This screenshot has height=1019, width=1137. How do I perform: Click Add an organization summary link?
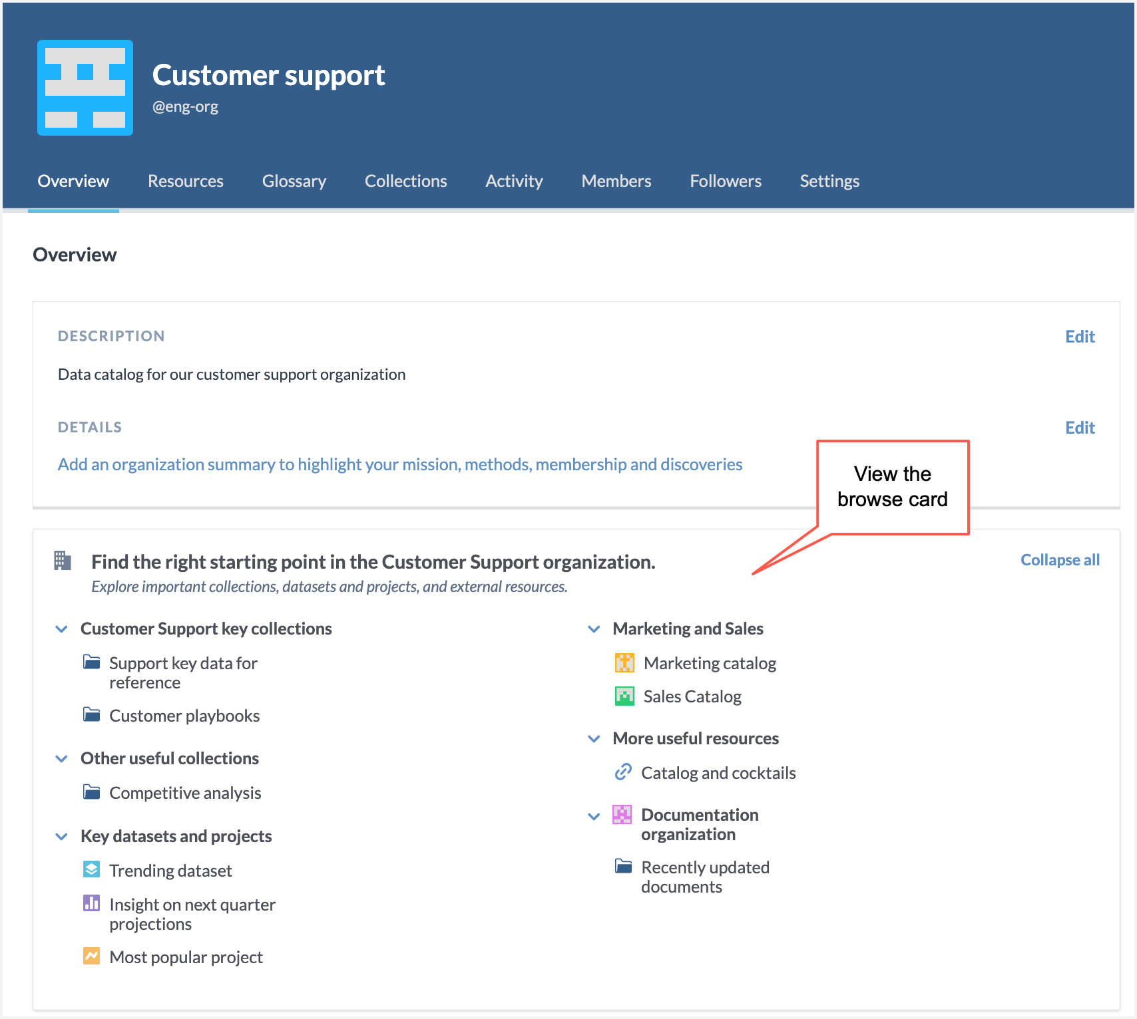pyautogui.click(x=400, y=464)
